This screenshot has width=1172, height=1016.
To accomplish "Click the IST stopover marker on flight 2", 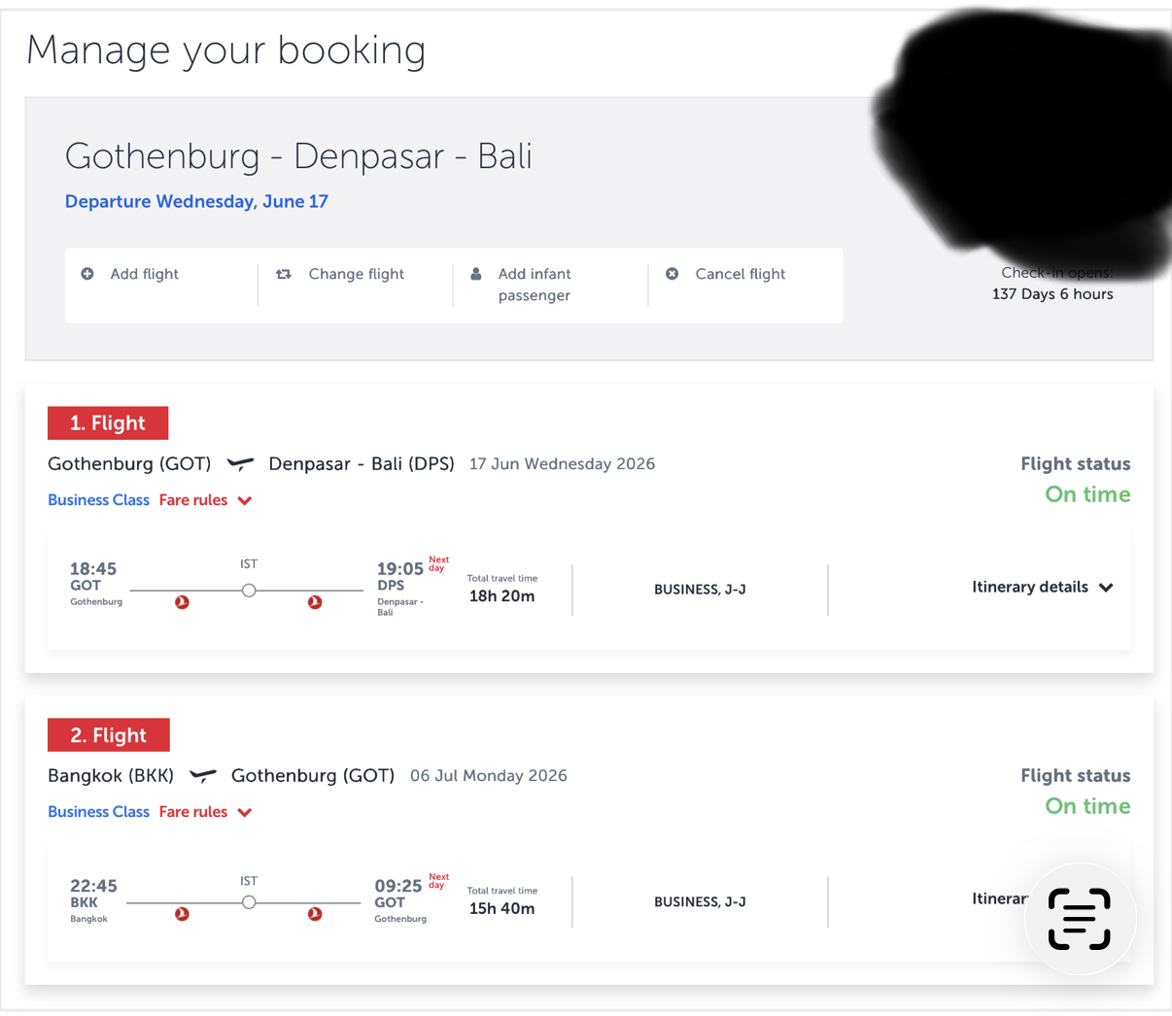I will click(x=249, y=902).
